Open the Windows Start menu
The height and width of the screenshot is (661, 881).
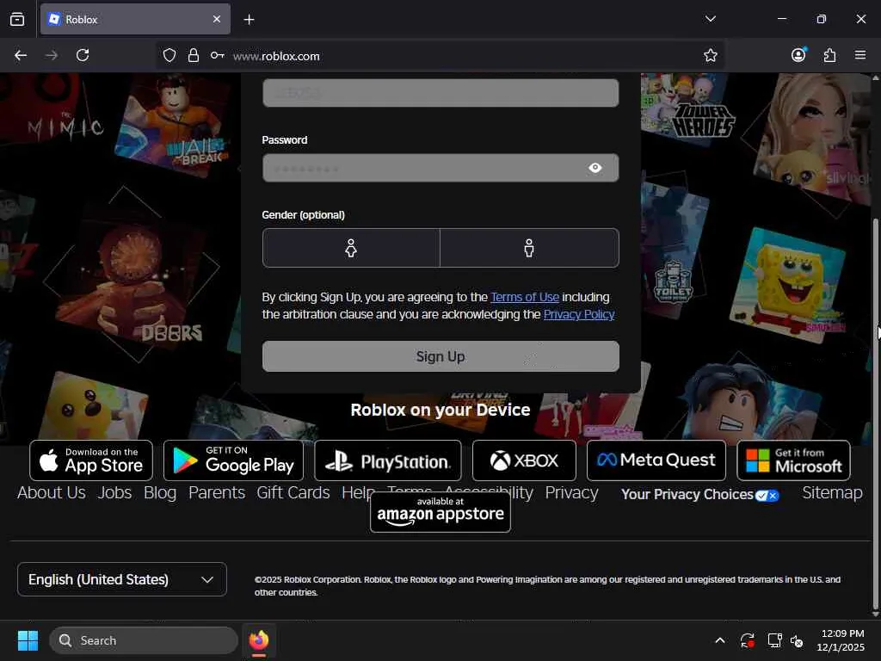(28, 640)
